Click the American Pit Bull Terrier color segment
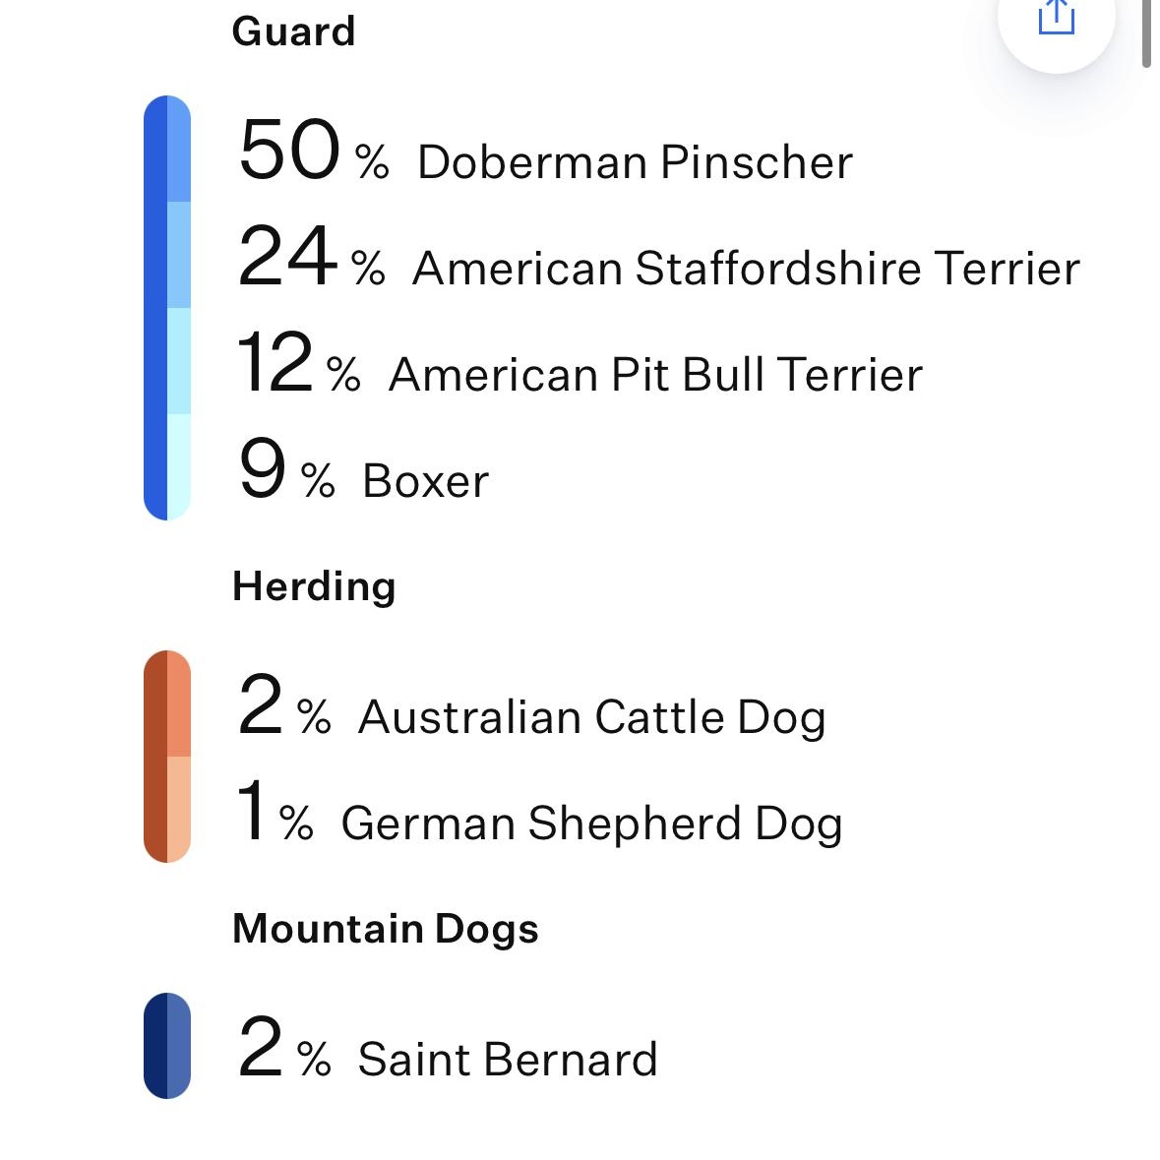The height and width of the screenshot is (1160, 1160). 179,361
